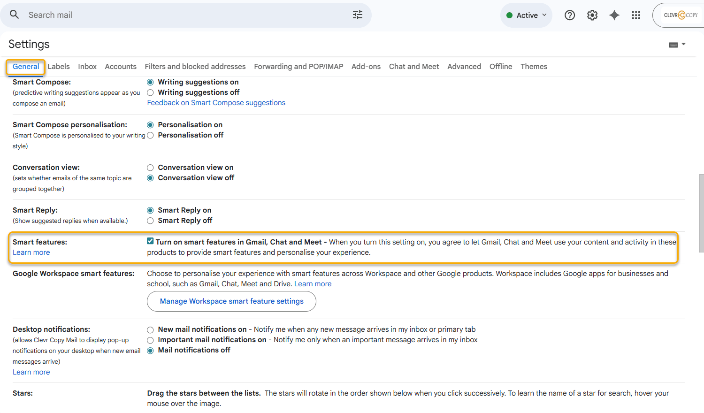The image size is (704, 413).
Task: Click the search magnifier icon
Action: [x=15, y=15]
